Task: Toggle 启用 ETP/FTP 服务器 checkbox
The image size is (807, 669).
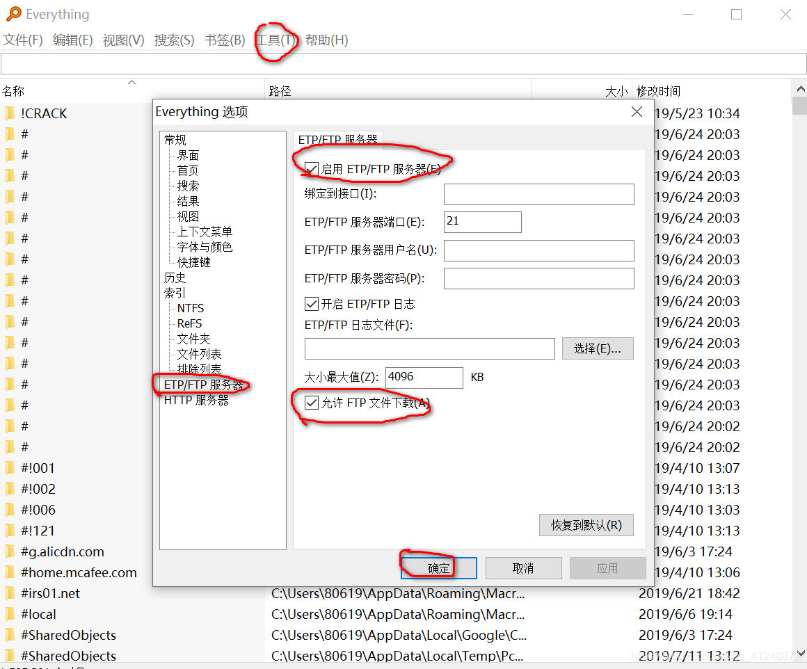Action: point(312,169)
